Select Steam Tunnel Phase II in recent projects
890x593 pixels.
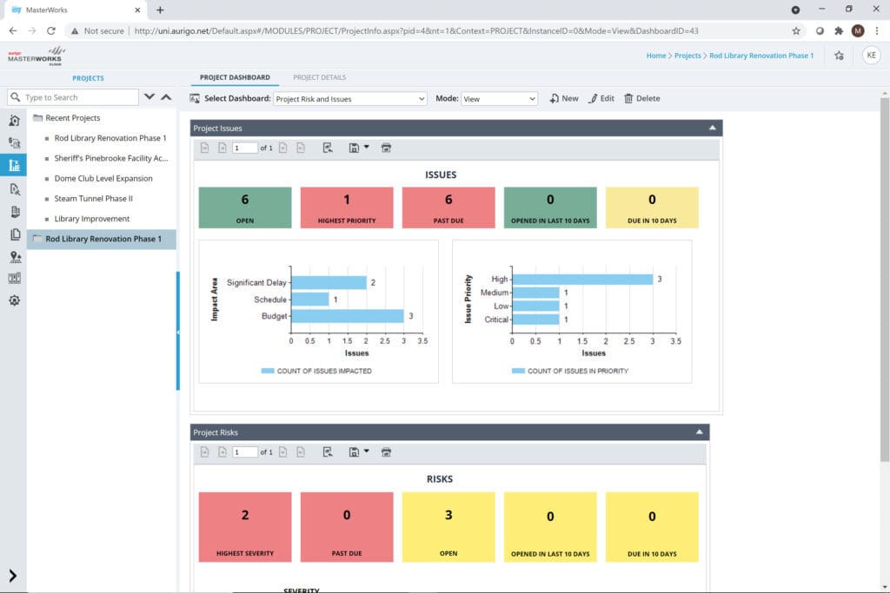pyautogui.click(x=93, y=199)
